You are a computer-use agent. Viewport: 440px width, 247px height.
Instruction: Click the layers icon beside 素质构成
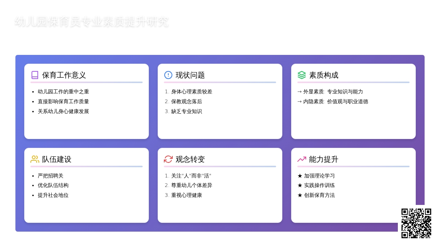click(x=302, y=75)
